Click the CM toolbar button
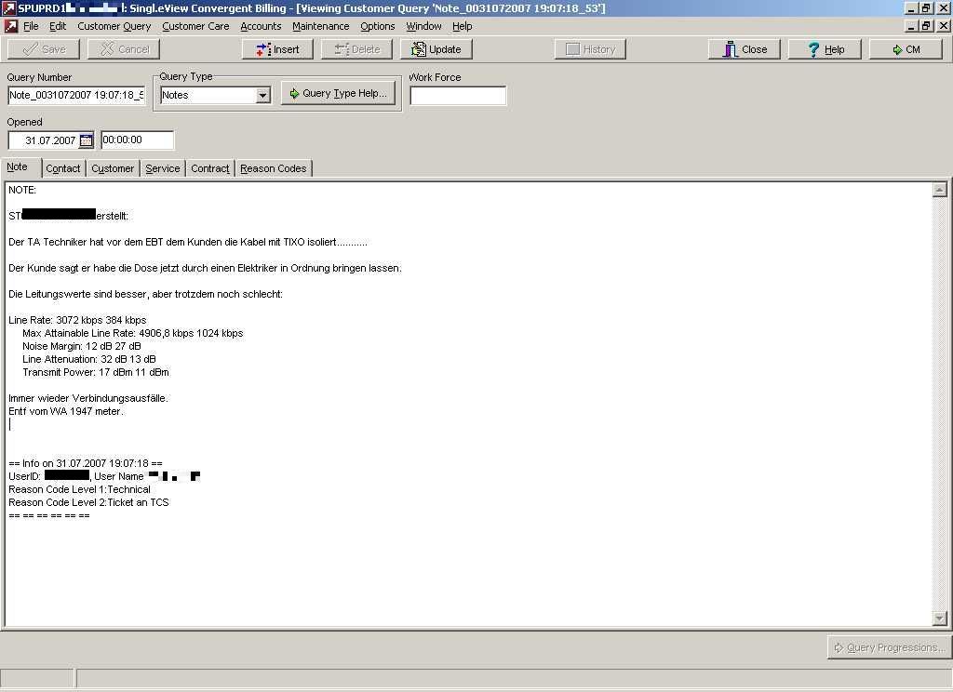Image resolution: width=953 pixels, height=692 pixels. pos(906,49)
